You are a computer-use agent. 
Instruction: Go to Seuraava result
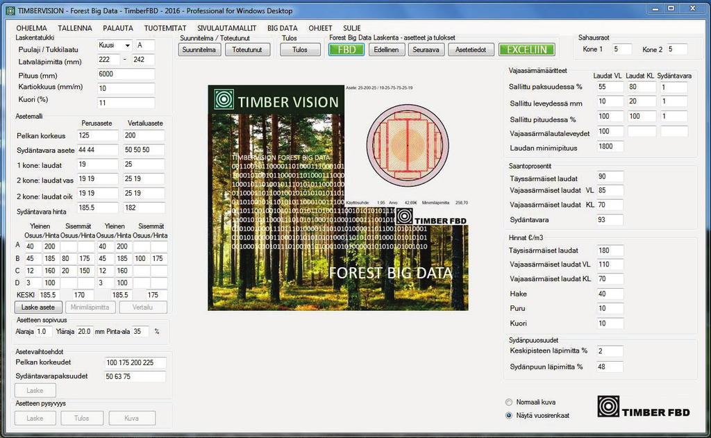tap(426, 50)
